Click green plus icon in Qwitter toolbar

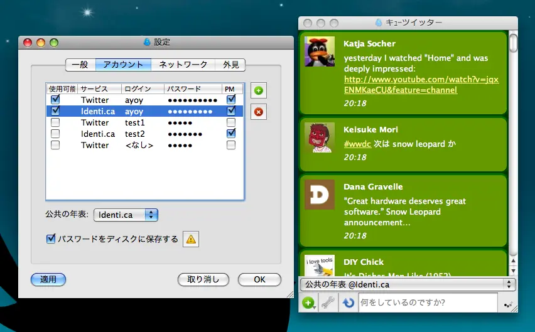click(308, 303)
